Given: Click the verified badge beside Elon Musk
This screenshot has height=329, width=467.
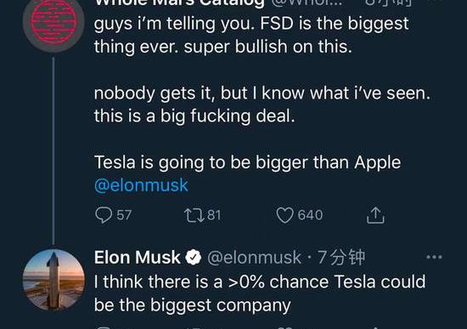Looking at the screenshot, I should coord(194,257).
